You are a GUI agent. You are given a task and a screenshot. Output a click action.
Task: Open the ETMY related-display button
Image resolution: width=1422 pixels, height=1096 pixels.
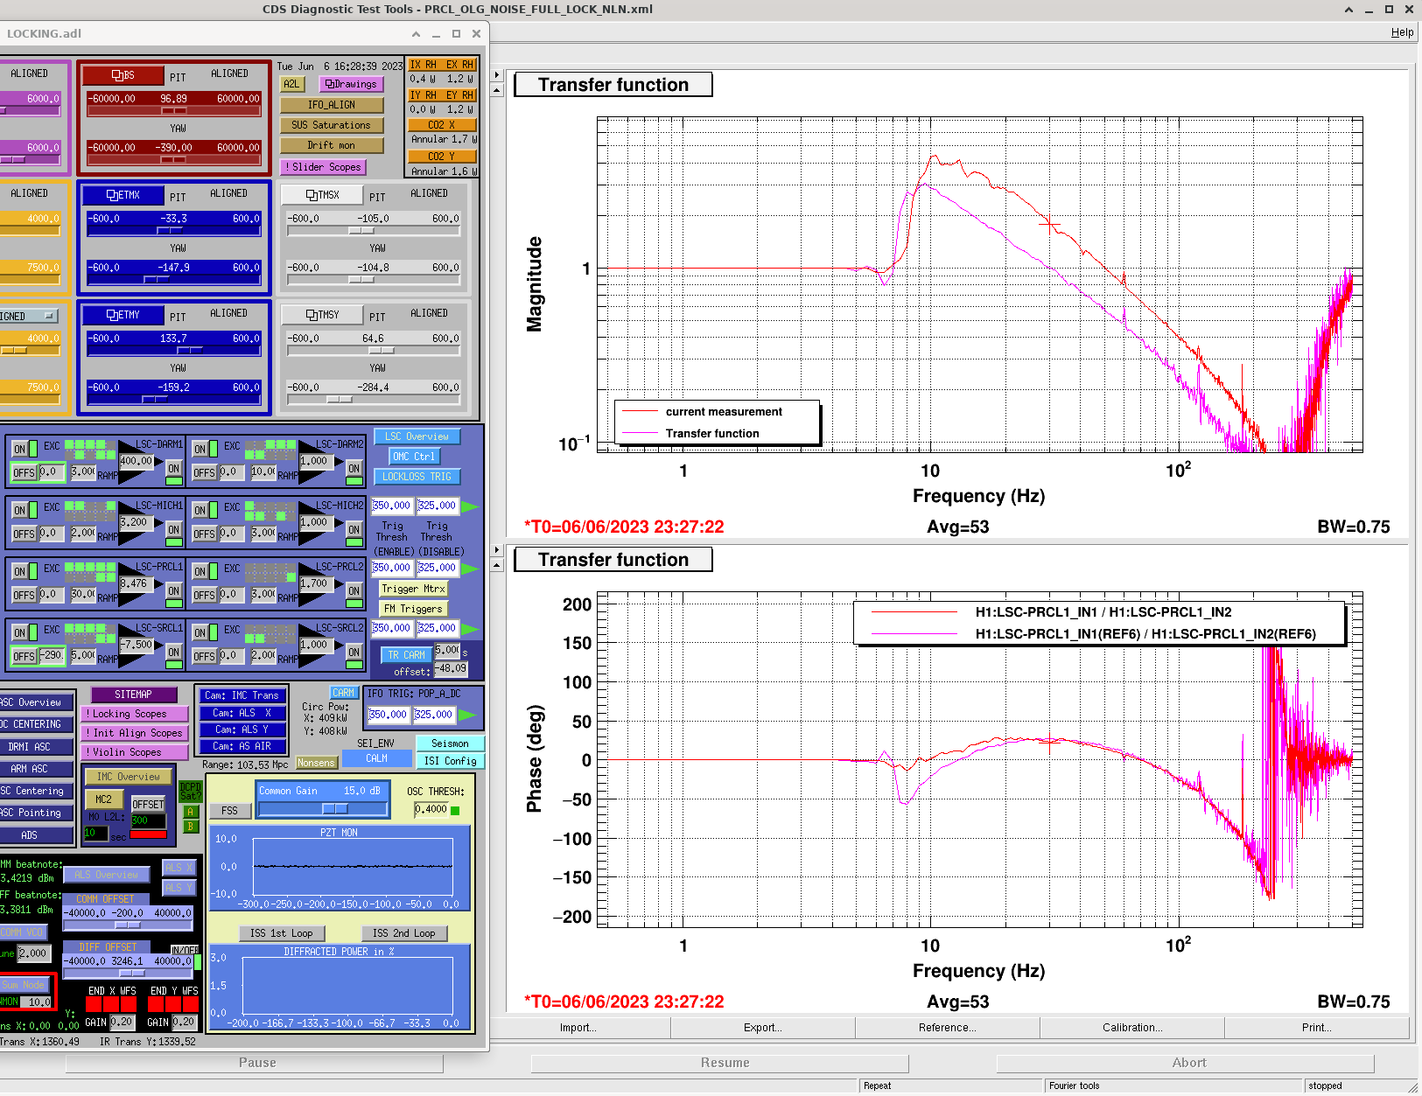pyautogui.click(x=123, y=315)
